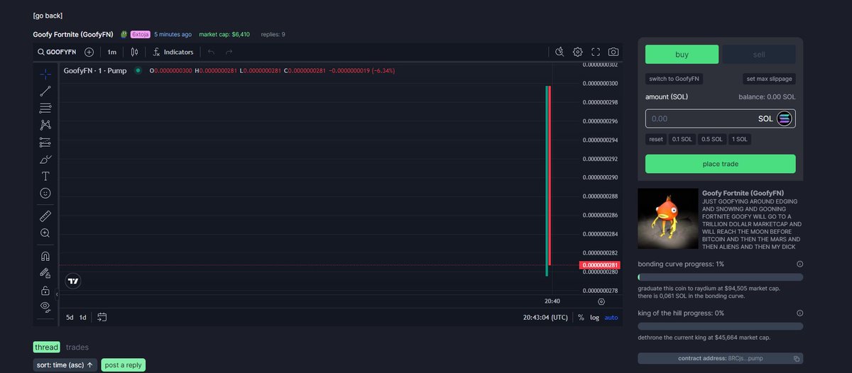Set chart range to 5d
This screenshot has height=373, width=852.
point(70,317)
